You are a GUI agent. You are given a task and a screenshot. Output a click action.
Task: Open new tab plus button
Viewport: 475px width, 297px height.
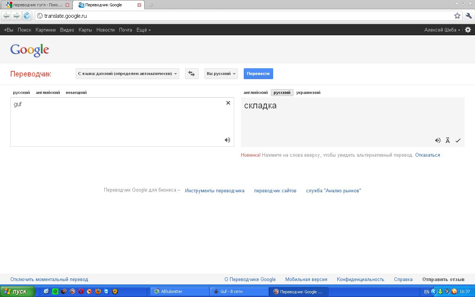click(150, 4)
